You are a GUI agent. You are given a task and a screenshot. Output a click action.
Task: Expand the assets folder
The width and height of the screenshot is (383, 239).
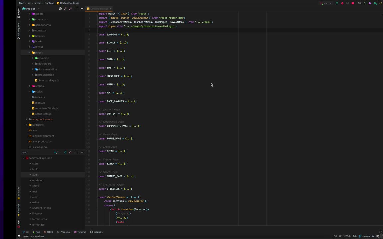pyautogui.click(x=30, y=14)
